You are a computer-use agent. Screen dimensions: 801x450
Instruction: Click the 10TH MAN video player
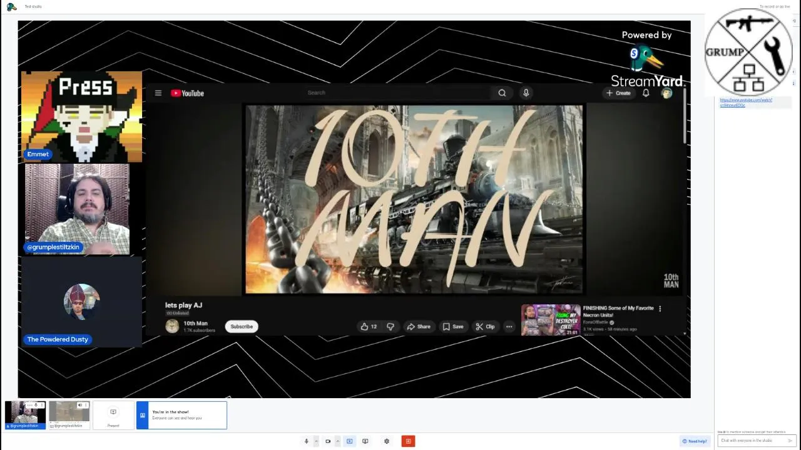pyautogui.click(x=414, y=199)
